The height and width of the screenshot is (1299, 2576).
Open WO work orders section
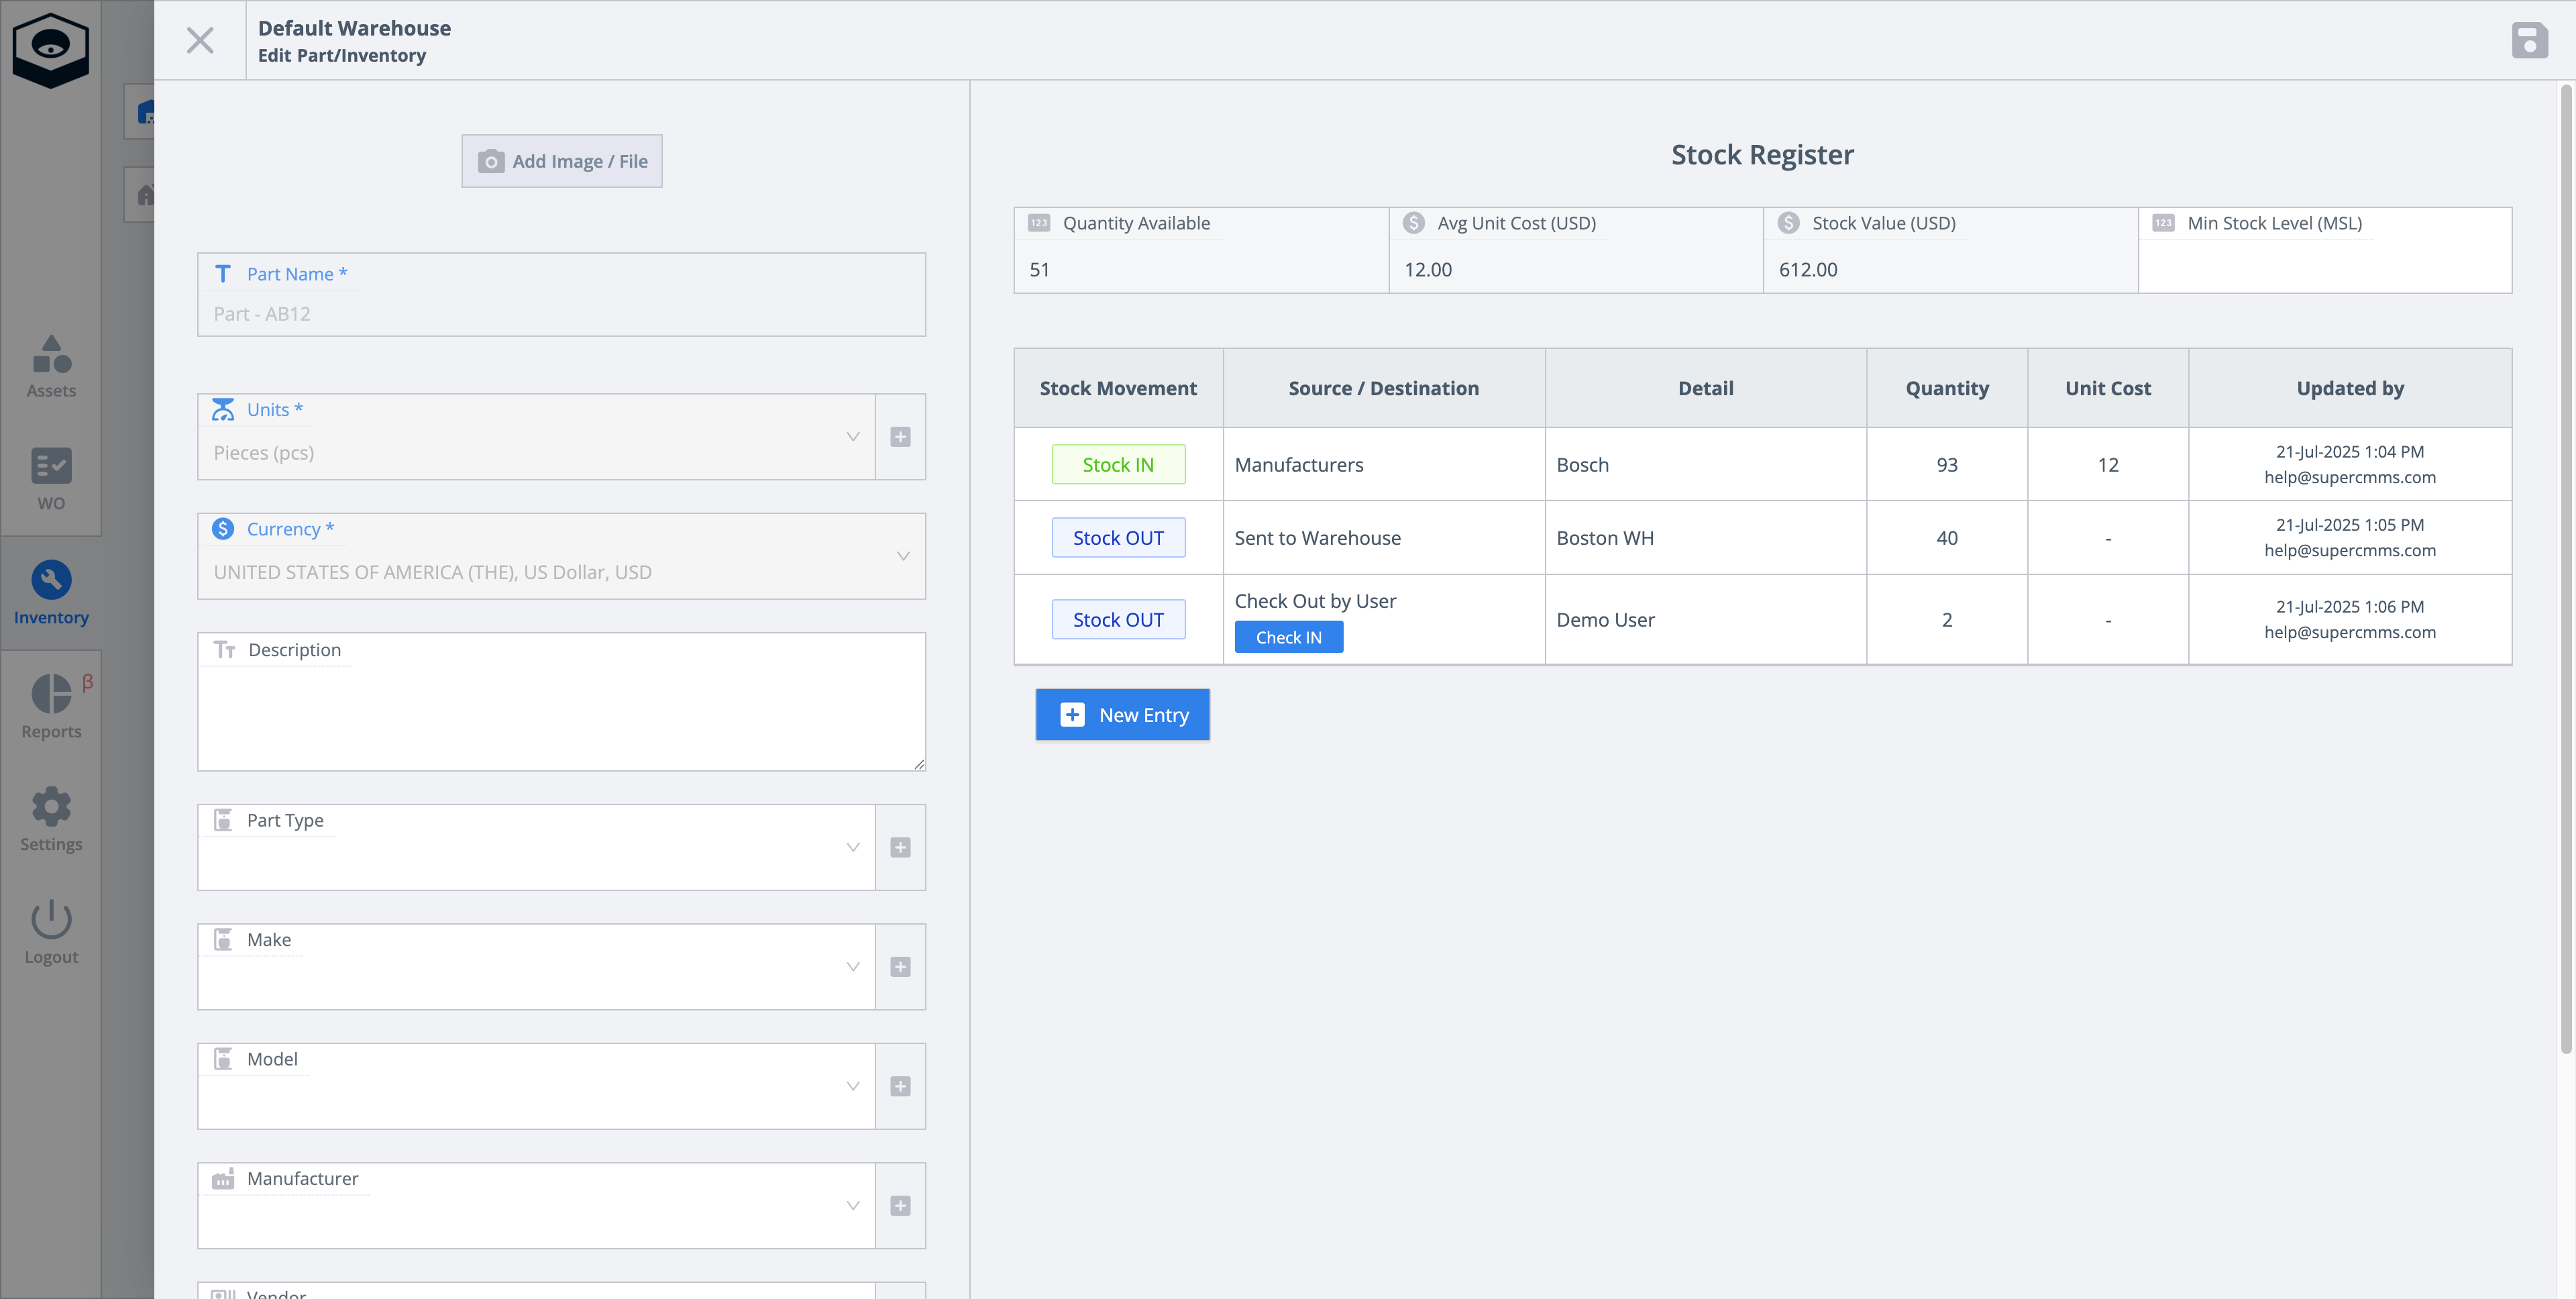51,479
